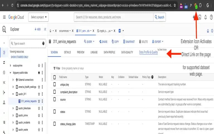
Task: Open SQL workspace icon in sidebar
Action: pyautogui.click(x=4, y=52)
